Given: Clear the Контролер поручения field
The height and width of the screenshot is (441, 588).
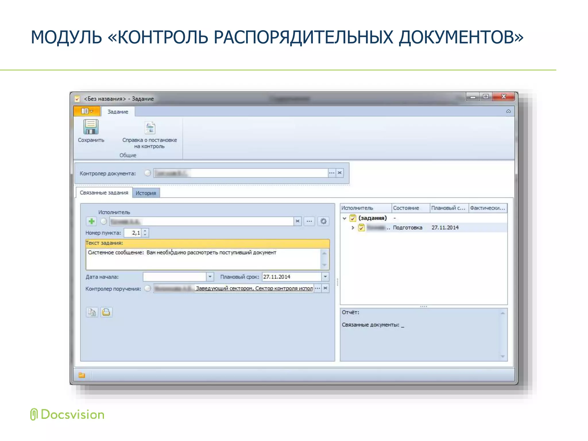Looking at the screenshot, I should [x=325, y=288].
